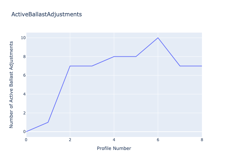Select the data point at profile 1
228x163 pixels.
48,122
